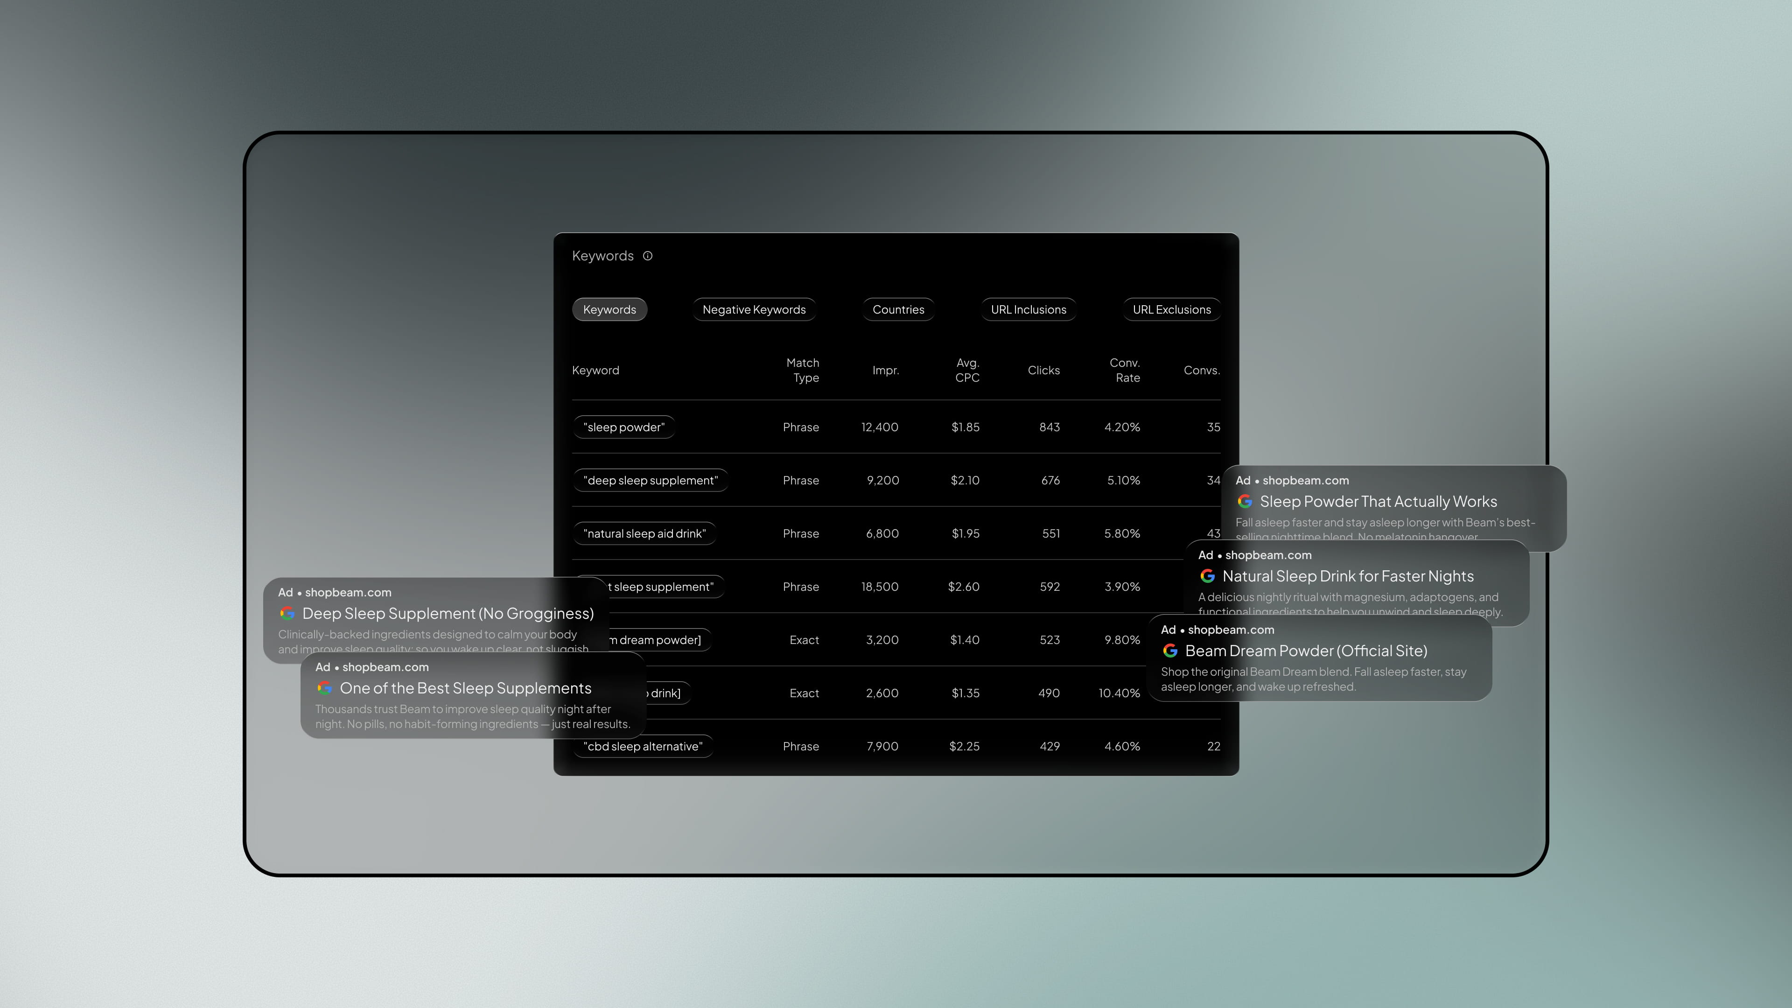Click shopbeam.com on the Best Sleep Supplements ad
The width and height of the screenshot is (1792, 1008).
click(385, 667)
